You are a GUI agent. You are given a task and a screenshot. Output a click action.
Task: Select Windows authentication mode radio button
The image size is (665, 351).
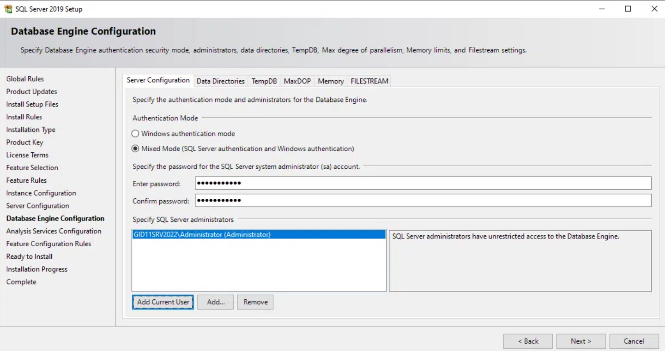(135, 134)
